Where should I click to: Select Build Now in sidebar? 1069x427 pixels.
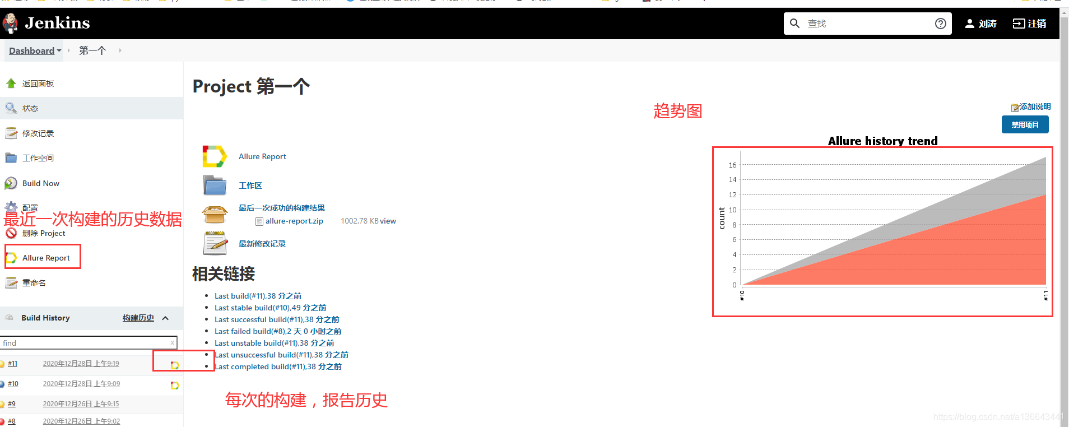coord(41,183)
